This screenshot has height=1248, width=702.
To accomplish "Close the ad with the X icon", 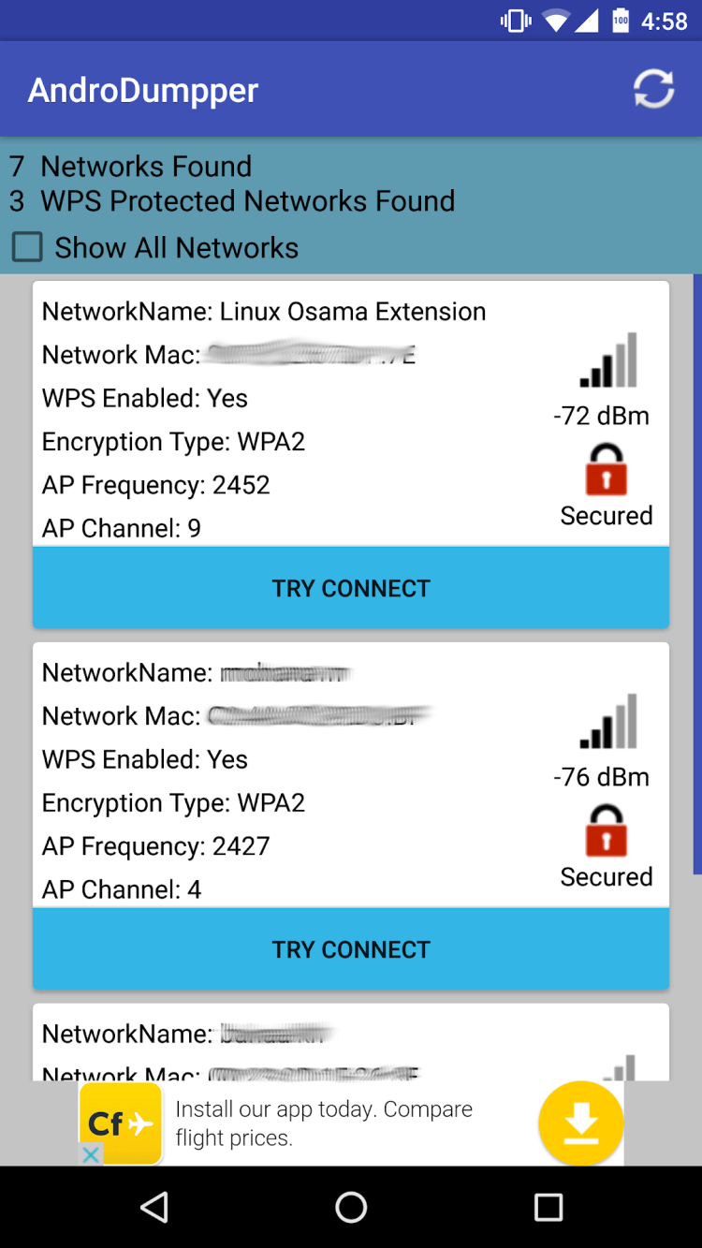I will tap(91, 1154).
